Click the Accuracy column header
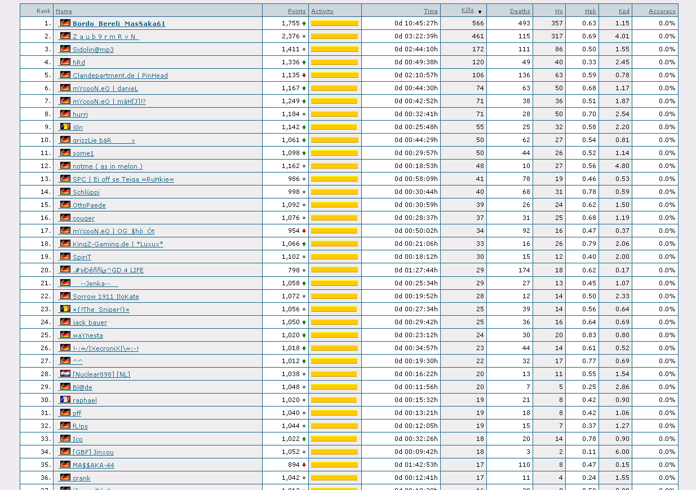 click(x=662, y=11)
